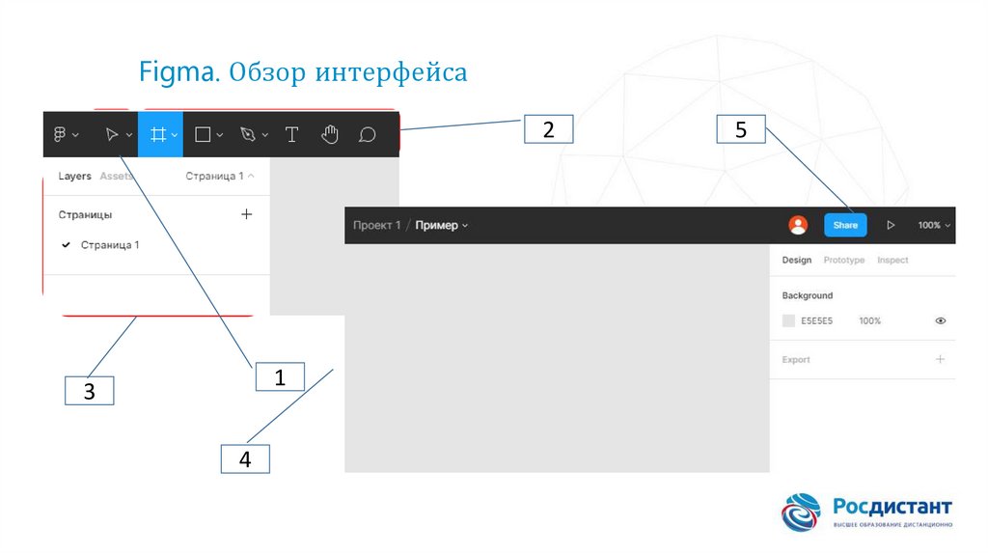Open the Prototype tab
The width and height of the screenshot is (988, 554).
pos(843,260)
